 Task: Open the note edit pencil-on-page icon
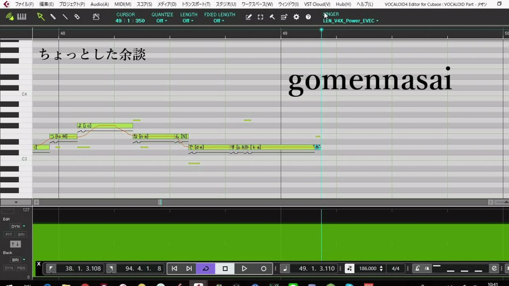click(x=249, y=17)
